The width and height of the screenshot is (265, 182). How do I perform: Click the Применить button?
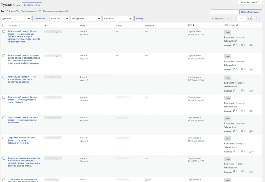40,19
